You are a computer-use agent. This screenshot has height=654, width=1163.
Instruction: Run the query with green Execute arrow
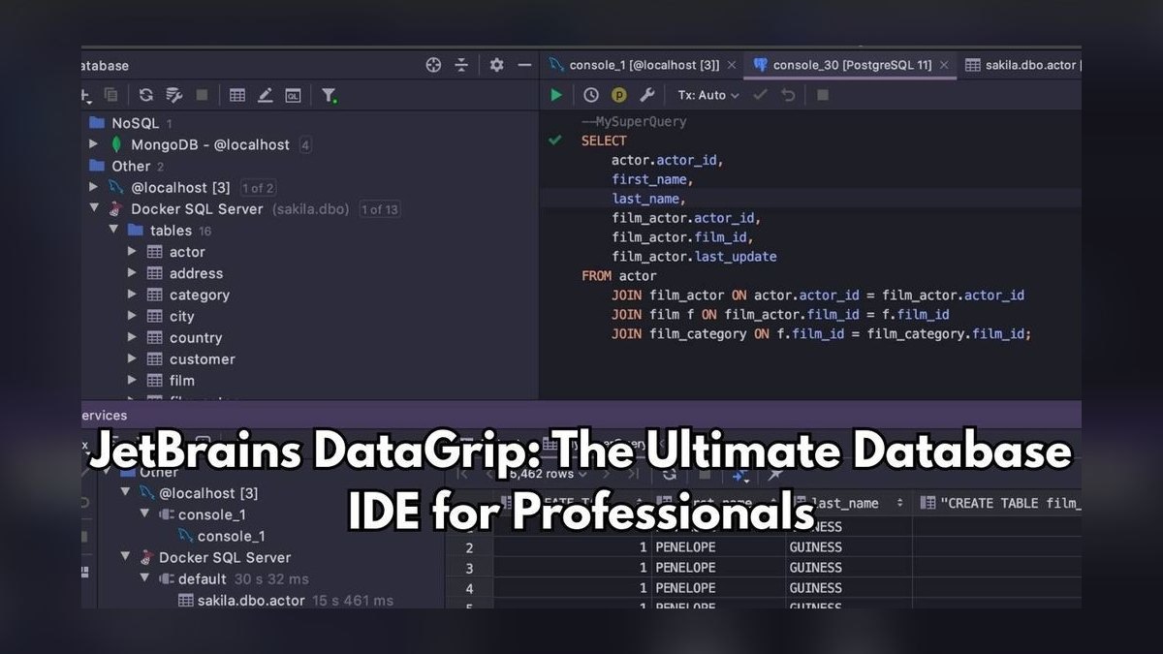click(x=556, y=95)
